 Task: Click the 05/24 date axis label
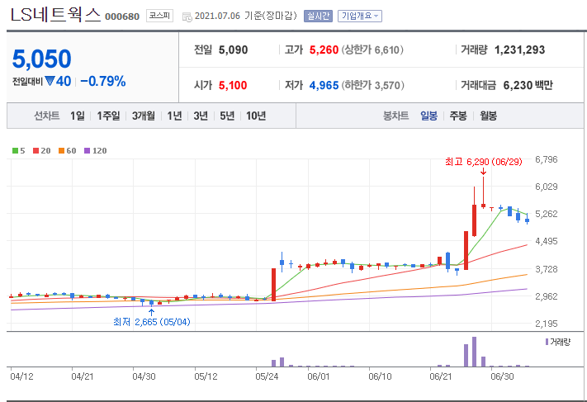click(267, 376)
